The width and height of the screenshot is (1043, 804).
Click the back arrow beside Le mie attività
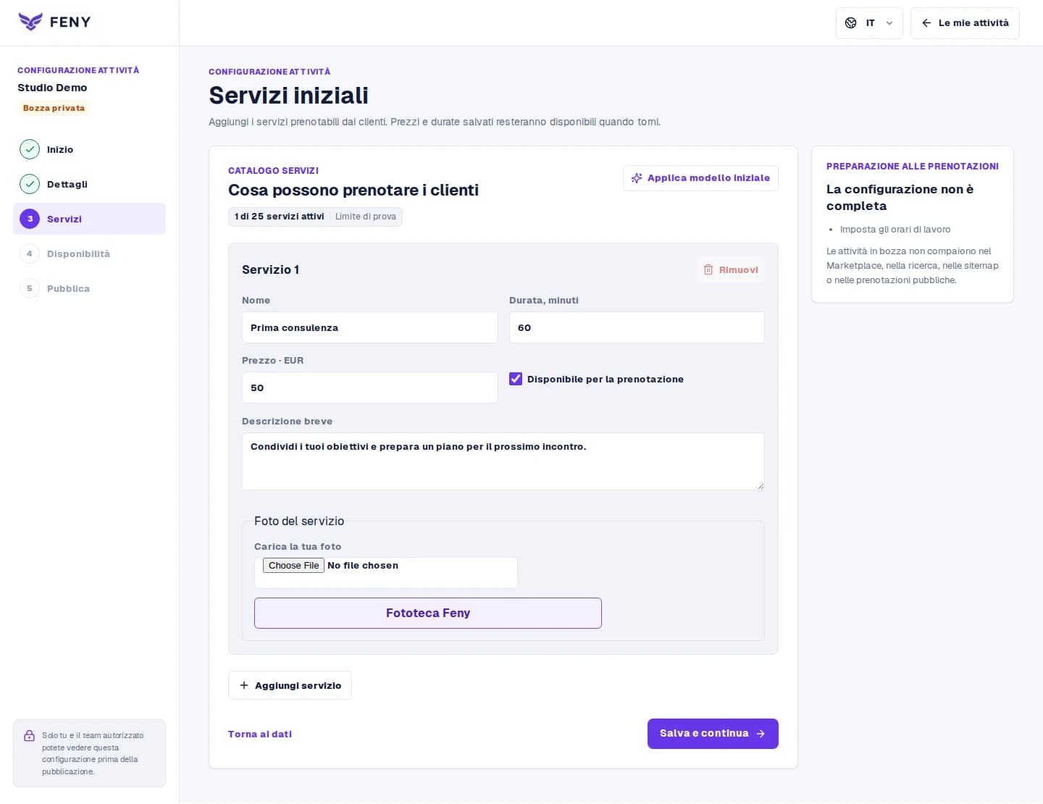click(x=926, y=23)
